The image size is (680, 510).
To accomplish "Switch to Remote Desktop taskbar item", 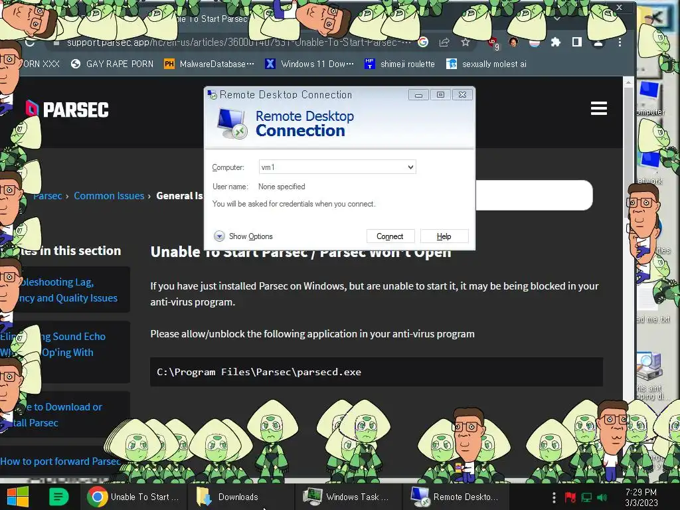I will pyautogui.click(x=456, y=497).
